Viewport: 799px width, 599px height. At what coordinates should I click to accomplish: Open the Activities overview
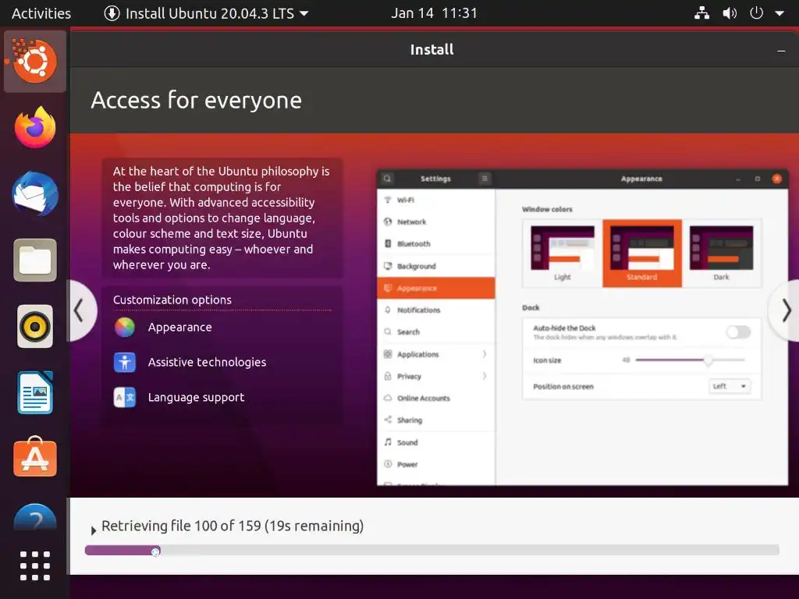coord(41,13)
